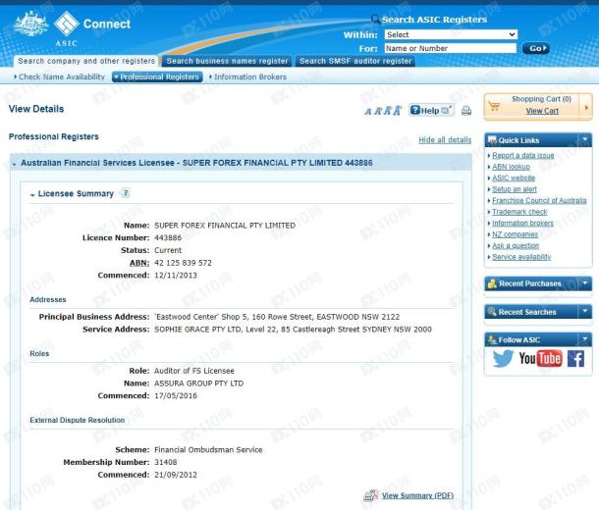Open Trademark check link

coord(519,212)
